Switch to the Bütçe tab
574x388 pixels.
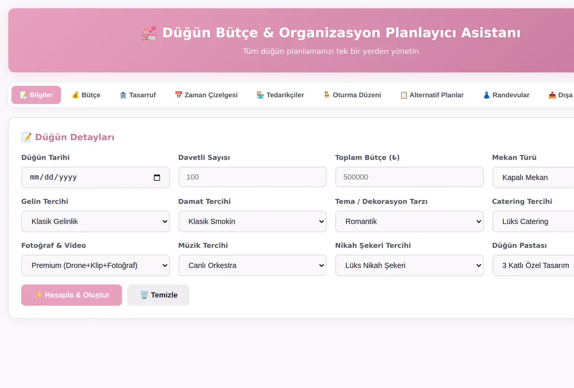coord(86,95)
